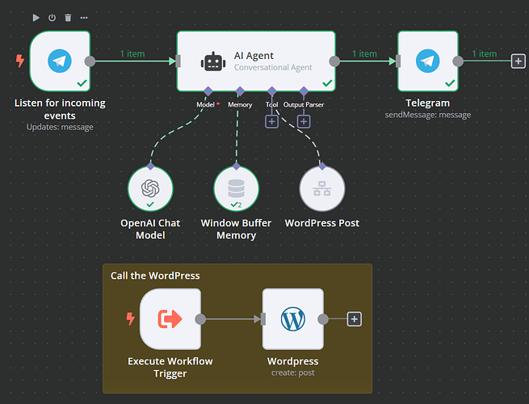
Task: Click 1 item label after Telegram node
Action: coord(484,53)
